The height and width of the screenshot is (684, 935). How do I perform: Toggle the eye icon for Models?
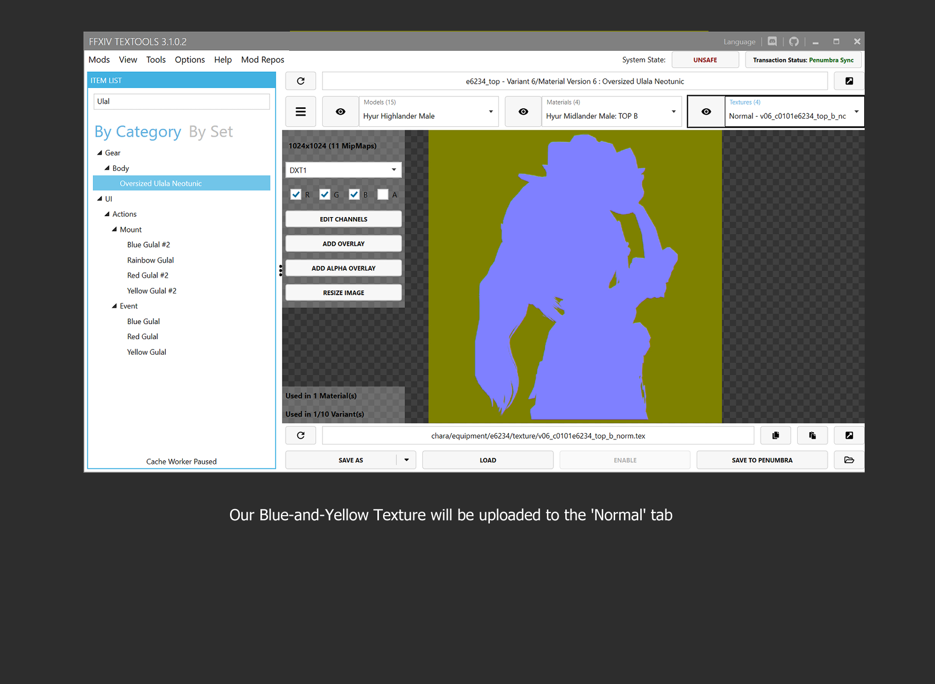pyautogui.click(x=340, y=111)
